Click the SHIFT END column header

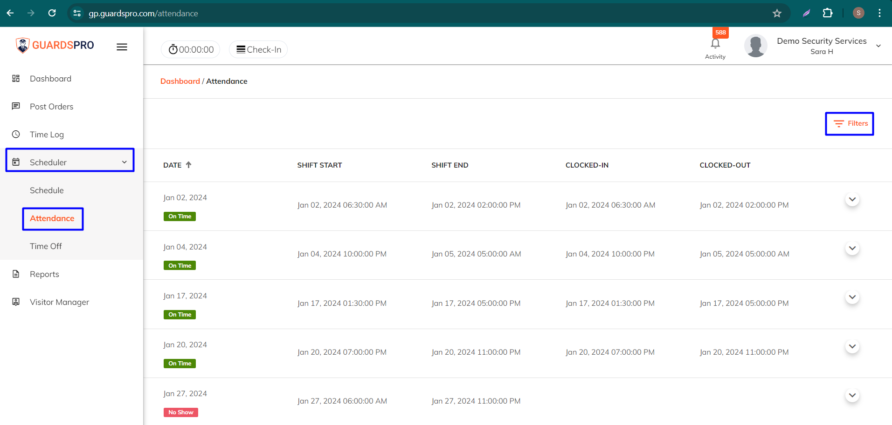click(x=449, y=165)
